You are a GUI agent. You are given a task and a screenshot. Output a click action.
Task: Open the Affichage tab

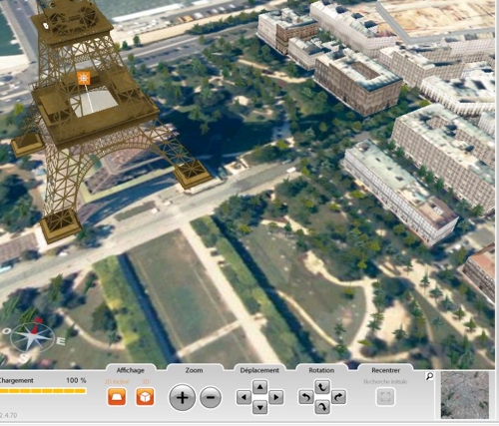[131, 370]
